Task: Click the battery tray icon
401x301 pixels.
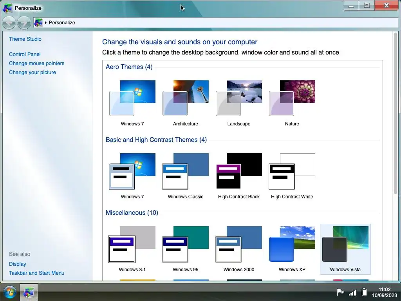Action: click(x=364, y=292)
